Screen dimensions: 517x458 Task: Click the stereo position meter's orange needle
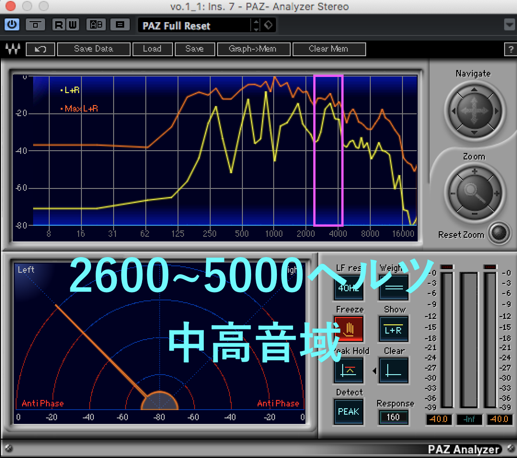click(101, 351)
